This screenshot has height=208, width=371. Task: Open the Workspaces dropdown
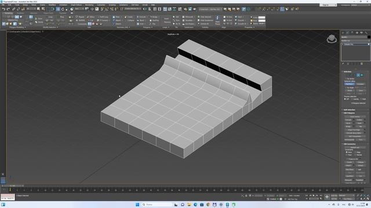(x=361, y=5)
